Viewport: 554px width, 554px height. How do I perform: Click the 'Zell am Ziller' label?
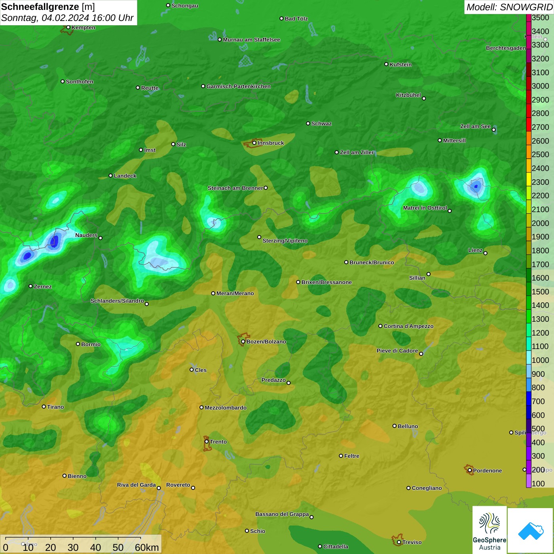[357, 152]
